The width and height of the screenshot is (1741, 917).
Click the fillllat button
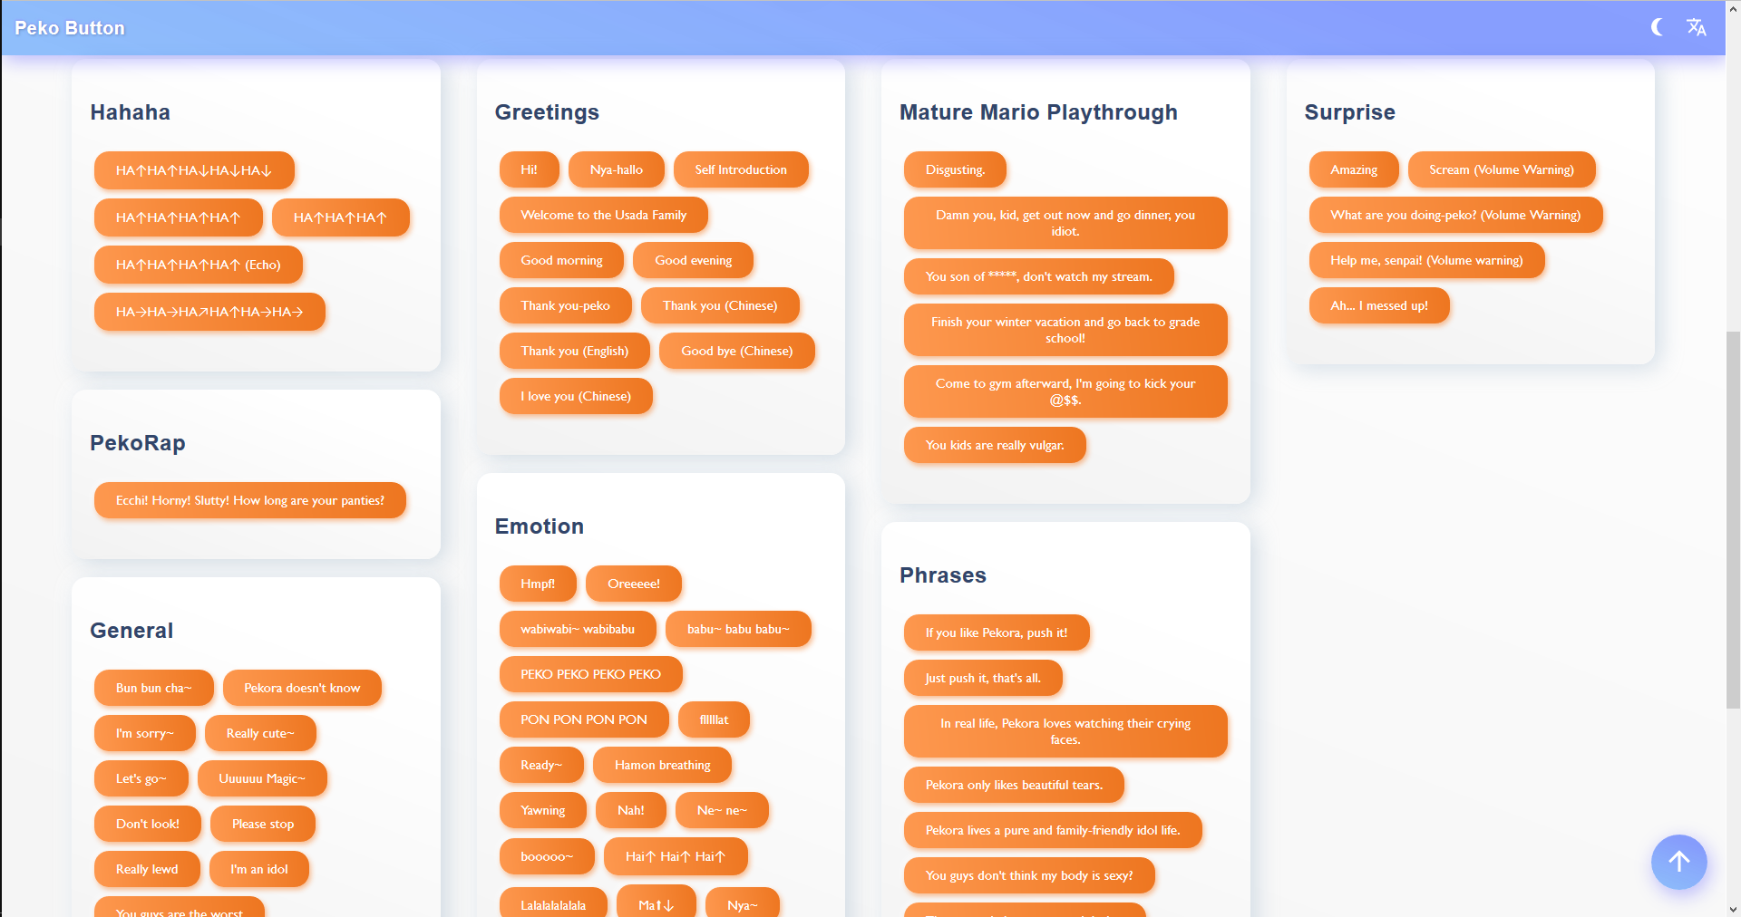pyautogui.click(x=715, y=719)
